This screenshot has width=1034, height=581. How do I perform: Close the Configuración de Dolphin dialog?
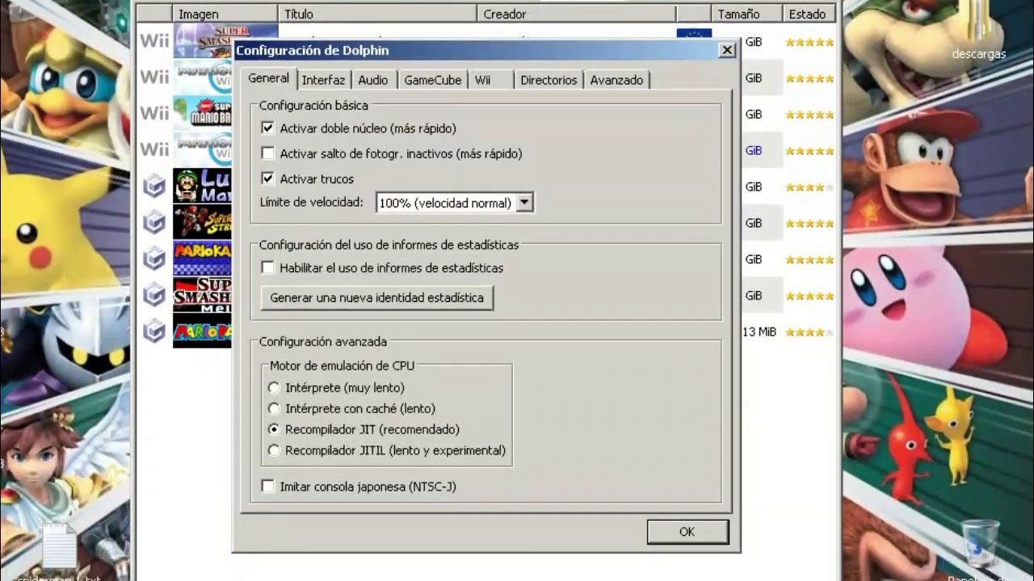[x=727, y=50]
